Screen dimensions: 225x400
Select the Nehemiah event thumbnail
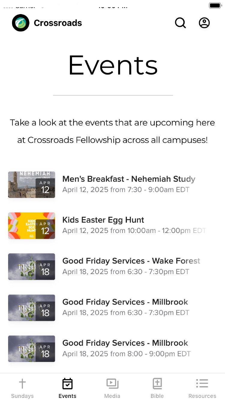click(x=31, y=185)
